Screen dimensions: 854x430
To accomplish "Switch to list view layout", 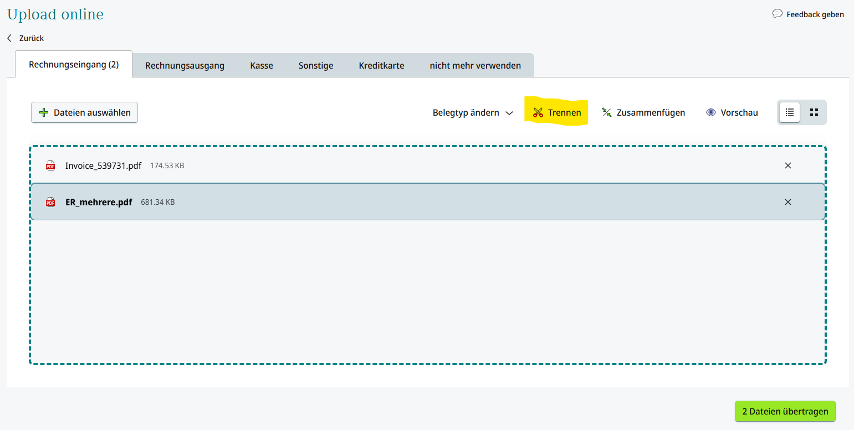I will point(790,112).
